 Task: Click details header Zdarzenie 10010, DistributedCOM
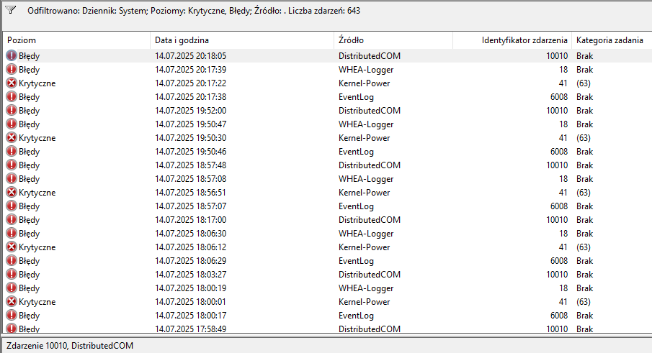(x=70, y=346)
